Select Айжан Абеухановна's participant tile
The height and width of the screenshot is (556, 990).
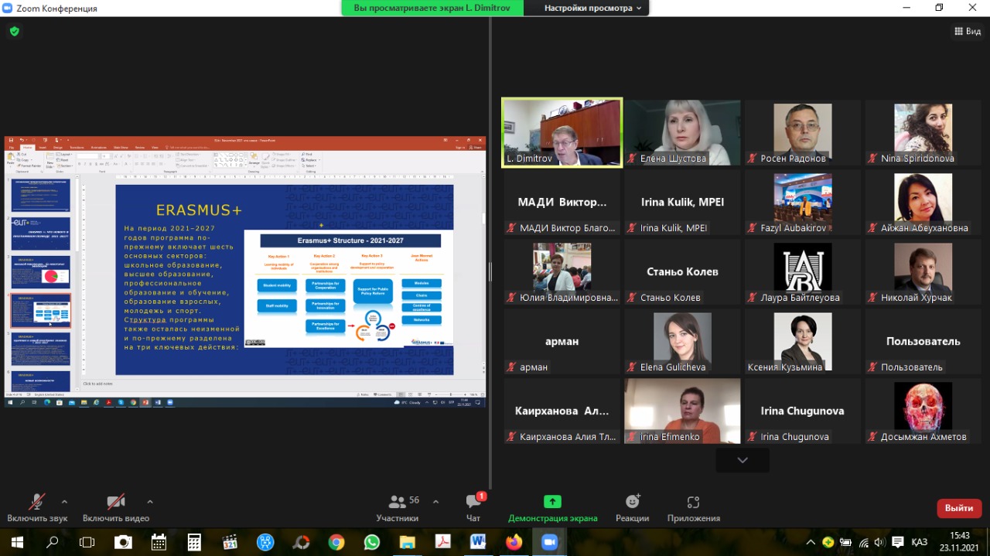[x=923, y=202]
